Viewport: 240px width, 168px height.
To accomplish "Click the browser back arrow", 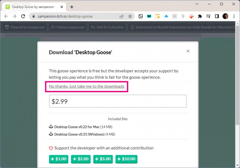I will (6, 16).
